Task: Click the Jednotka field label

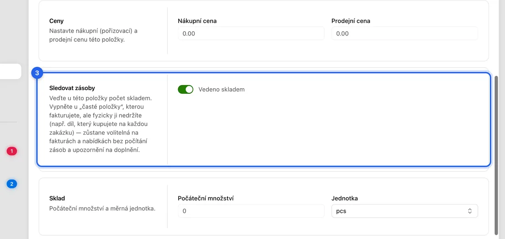Action: click(345, 199)
